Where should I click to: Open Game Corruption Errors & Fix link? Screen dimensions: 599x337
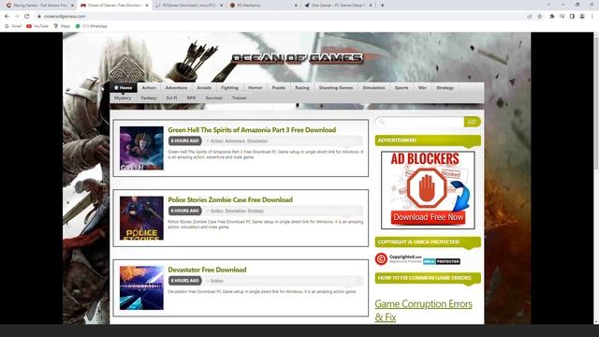pos(423,310)
